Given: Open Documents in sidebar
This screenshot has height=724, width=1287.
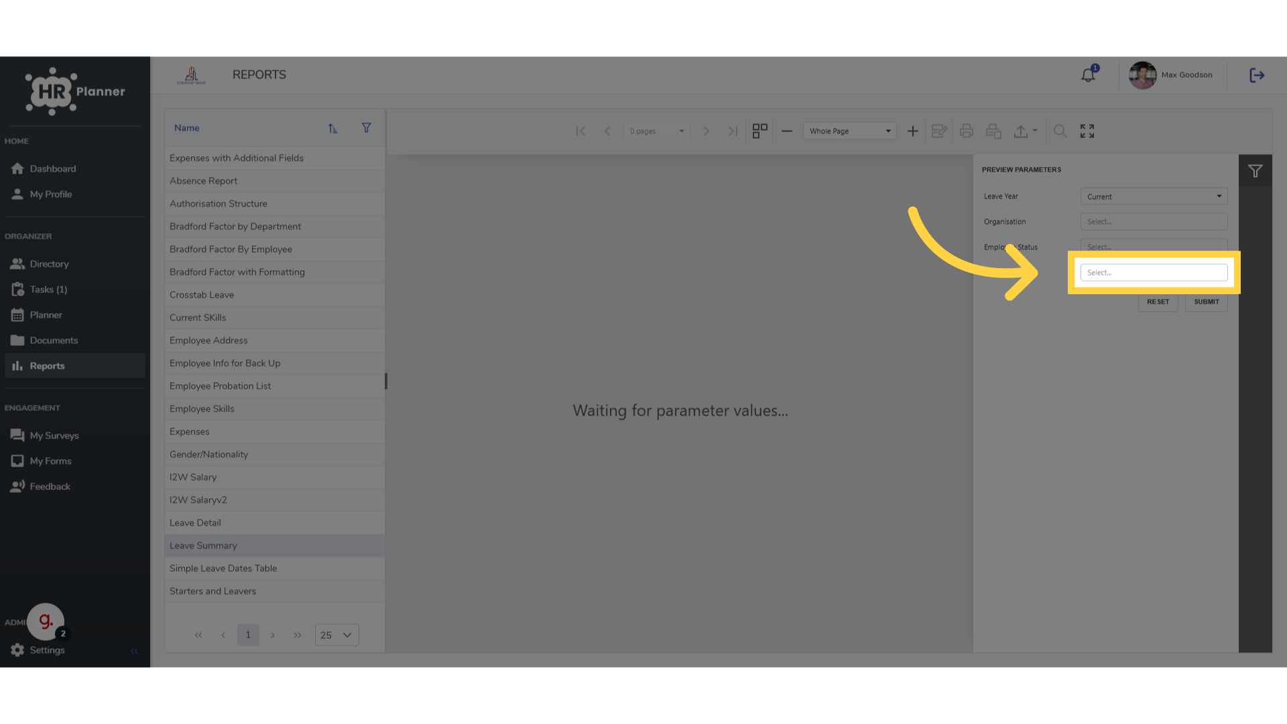Looking at the screenshot, I should (x=75, y=341).
